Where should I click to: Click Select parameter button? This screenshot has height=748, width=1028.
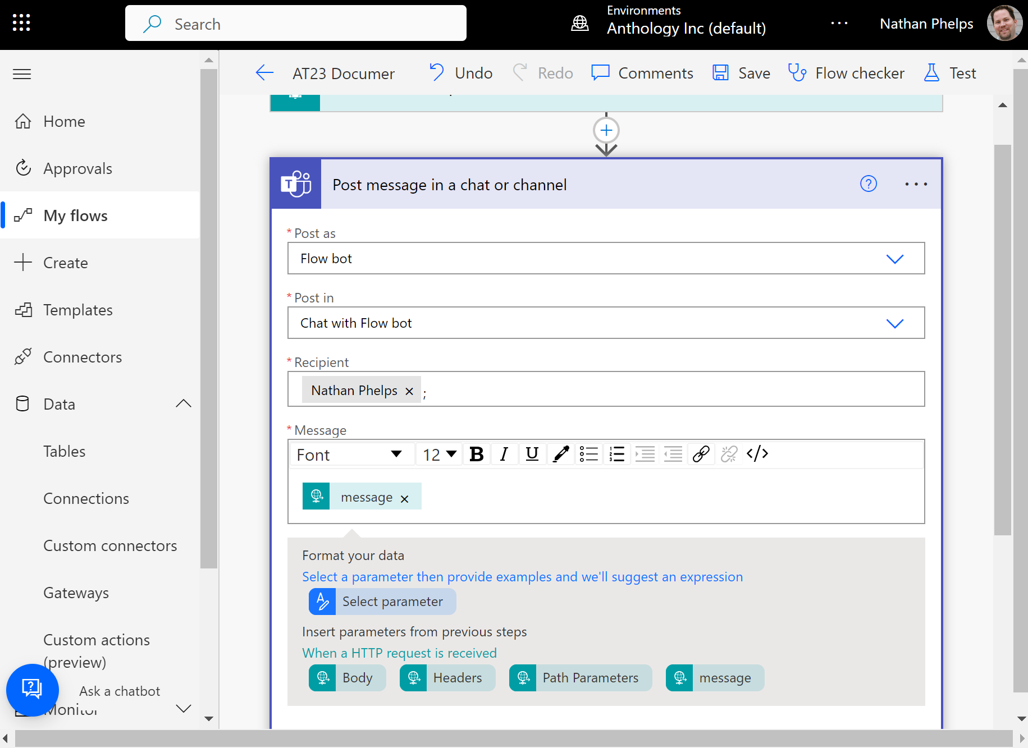[382, 602]
